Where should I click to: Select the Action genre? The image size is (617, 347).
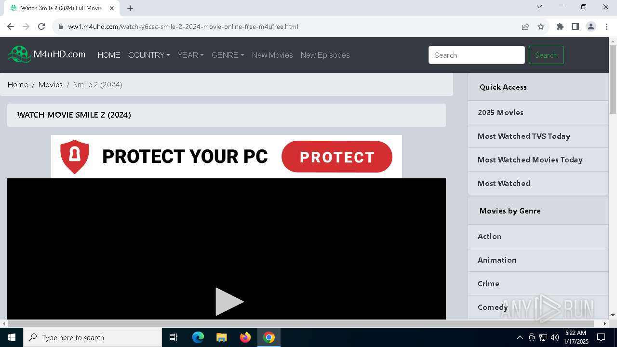(538, 236)
